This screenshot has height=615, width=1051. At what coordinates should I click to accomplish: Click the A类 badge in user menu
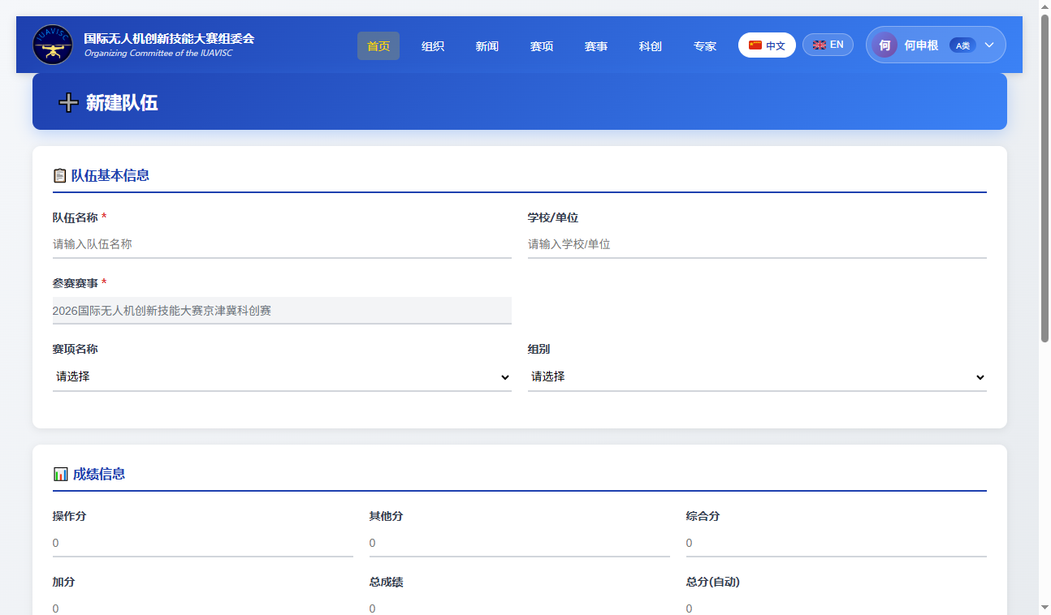tap(962, 45)
